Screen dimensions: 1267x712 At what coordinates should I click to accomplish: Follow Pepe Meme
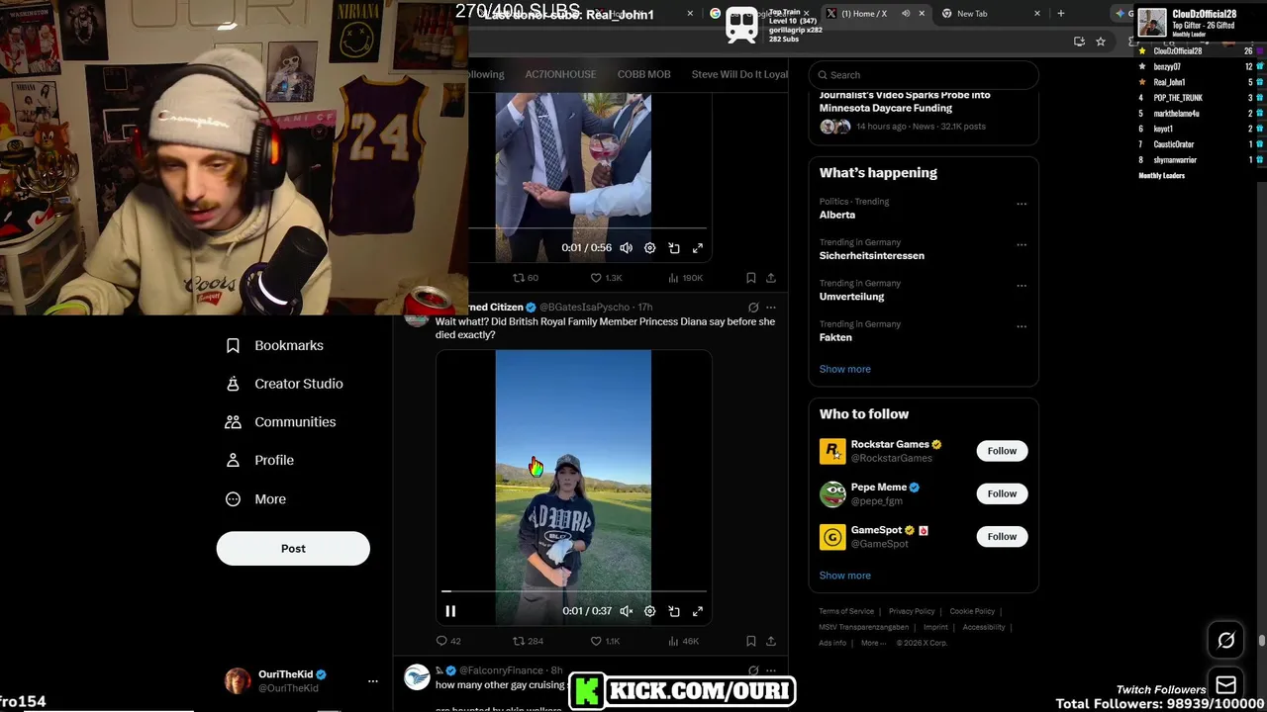(x=1002, y=493)
